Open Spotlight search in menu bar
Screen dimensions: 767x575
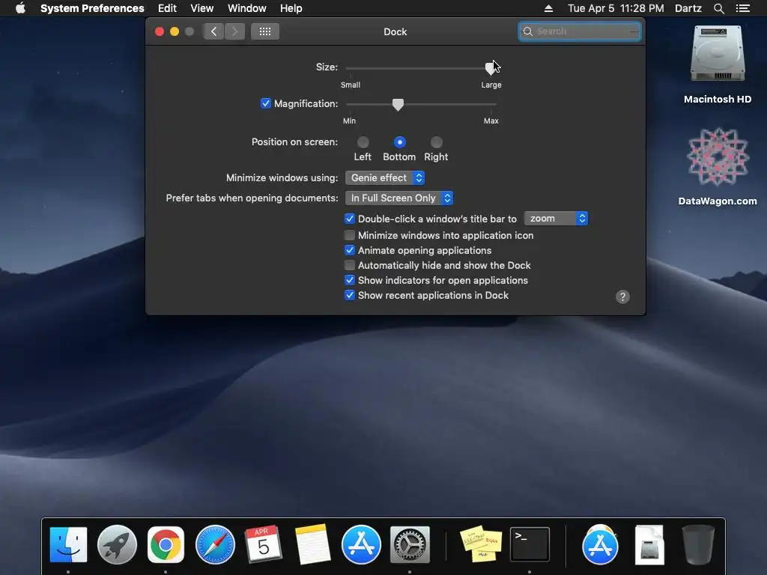(718, 8)
